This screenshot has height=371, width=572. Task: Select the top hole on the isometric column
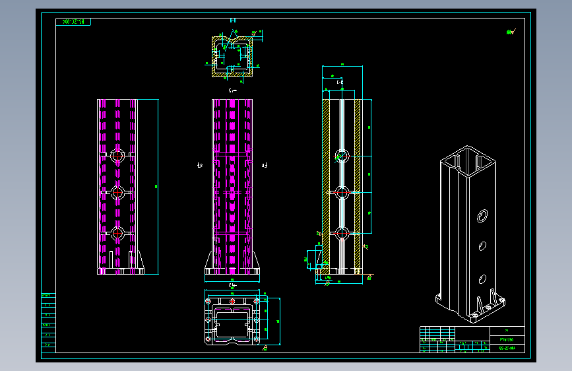click(x=482, y=216)
